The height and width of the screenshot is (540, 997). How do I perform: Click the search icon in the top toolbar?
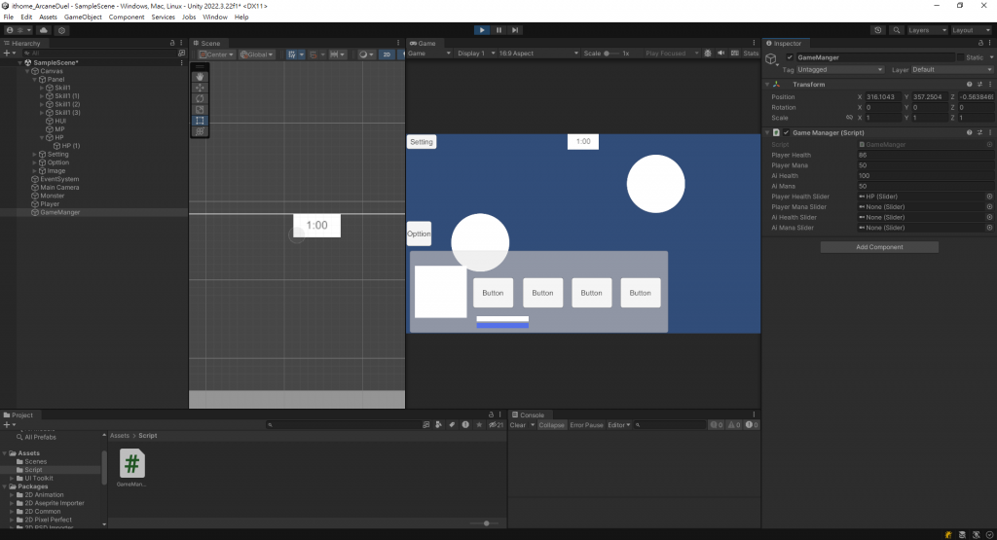click(x=897, y=30)
